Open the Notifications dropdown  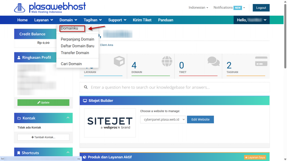click(229, 8)
